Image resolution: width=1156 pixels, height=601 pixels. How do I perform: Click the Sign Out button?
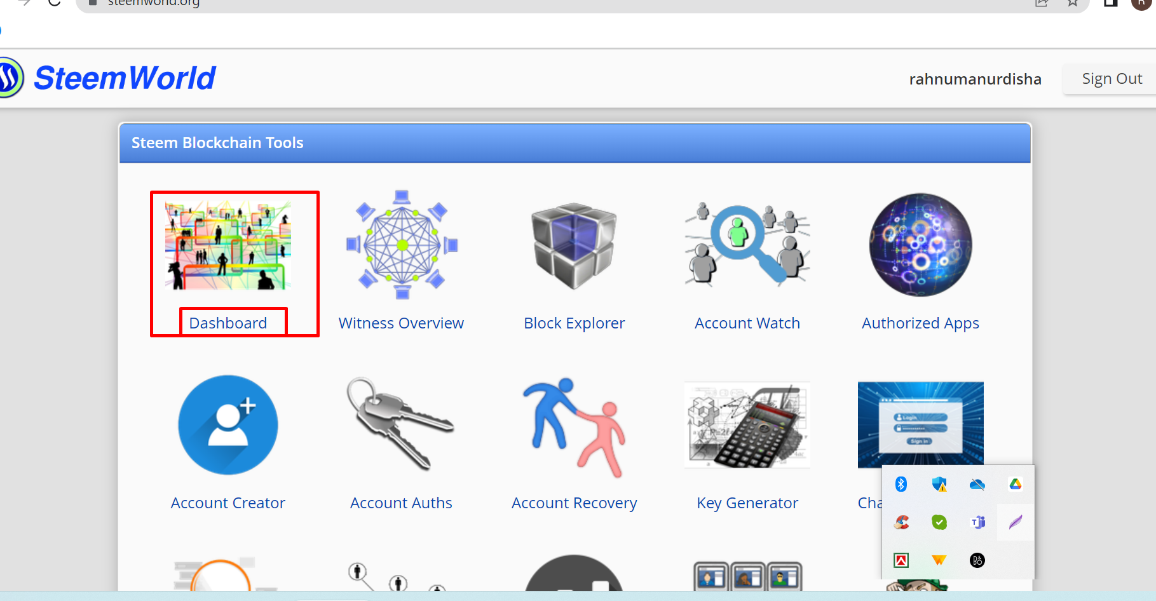(1111, 79)
